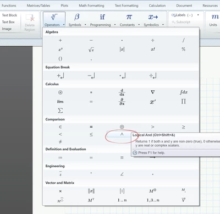The image size is (220, 214).
Task: Insert the percent operator
Action: tap(183, 49)
